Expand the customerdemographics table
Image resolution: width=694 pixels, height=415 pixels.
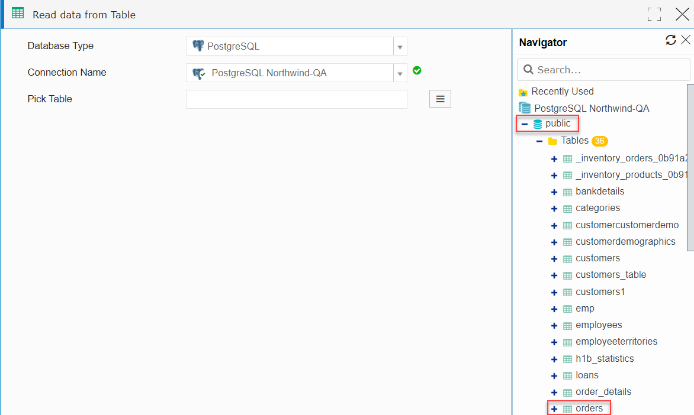click(554, 242)
